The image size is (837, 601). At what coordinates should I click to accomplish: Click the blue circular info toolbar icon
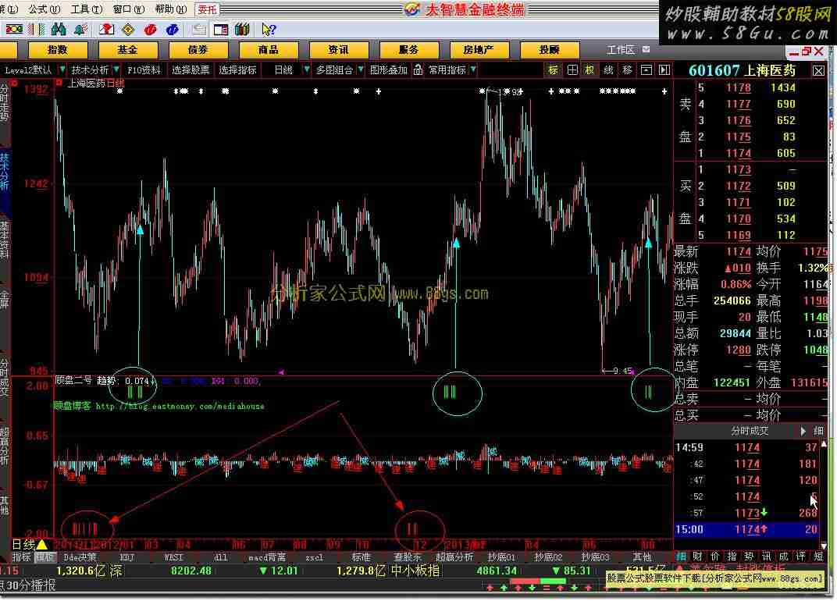pos(172,30)
